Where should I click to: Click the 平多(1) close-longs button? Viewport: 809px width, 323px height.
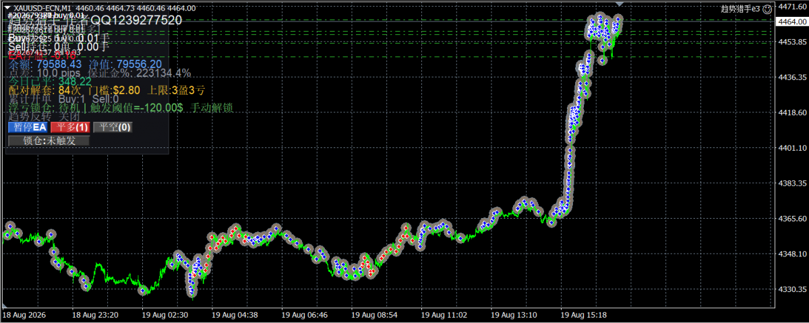tap(70, 127)
